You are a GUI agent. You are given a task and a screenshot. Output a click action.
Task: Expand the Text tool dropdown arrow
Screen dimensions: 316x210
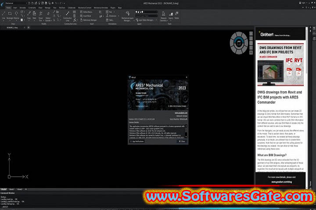pyautogui.click(x=114, y=12)
